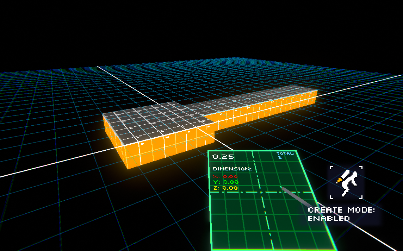
Task: Toggle the Create Mode: Enabled label
Action: coord(341,214)
